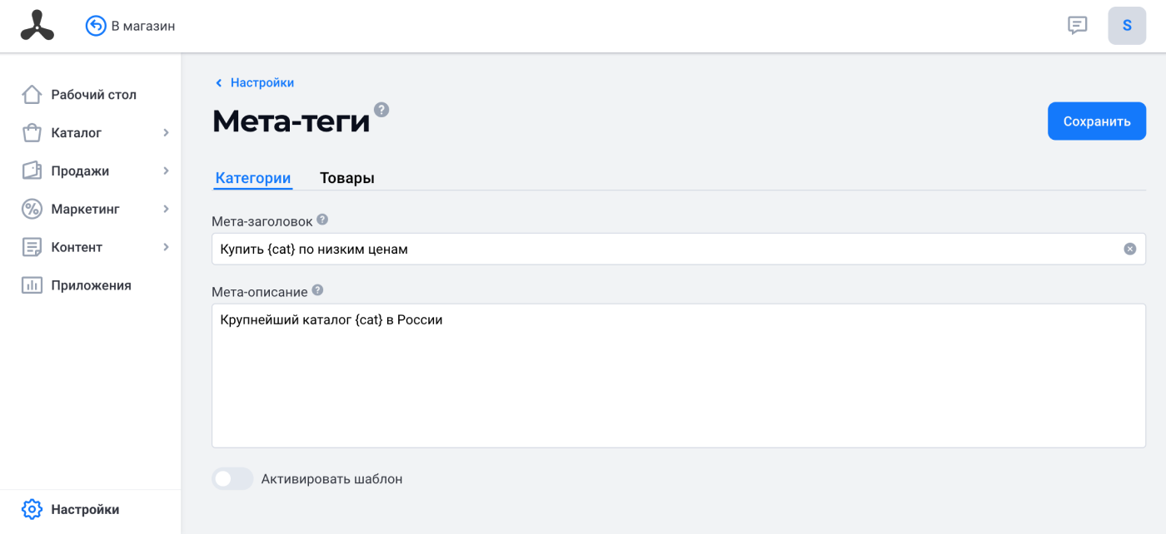Expand the Каталог submenu chevron
The height and width of the screenshot is (534, 1166).
point(166,133)
